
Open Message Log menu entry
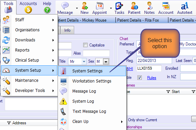[92, 91]
